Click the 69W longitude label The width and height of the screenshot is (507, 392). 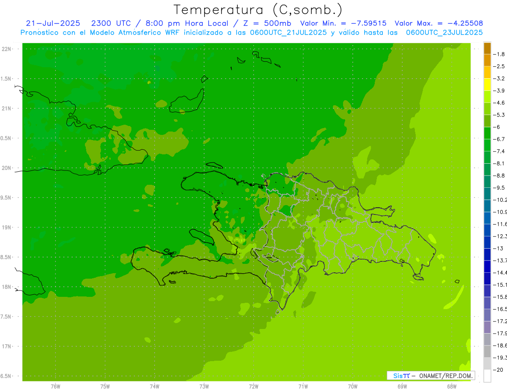coord(402,387)
